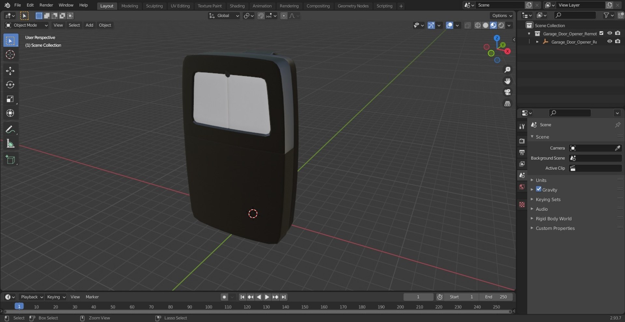Open the viewport Add menu
This screenshot has height=322, width=625.
coord(89,25)
